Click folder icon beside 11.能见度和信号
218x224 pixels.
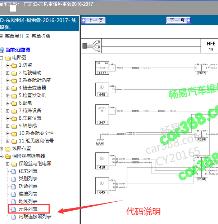pos(14,141)
